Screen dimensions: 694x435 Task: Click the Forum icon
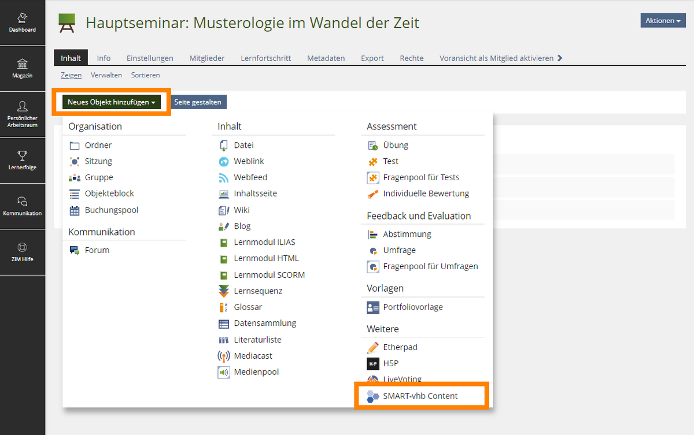(75, 251)
